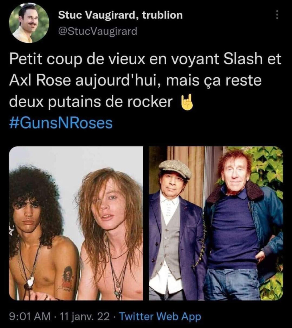Open the left shirtless duo photo
Image resolution: width=292 pixels, height=328 pixels.
76,223
